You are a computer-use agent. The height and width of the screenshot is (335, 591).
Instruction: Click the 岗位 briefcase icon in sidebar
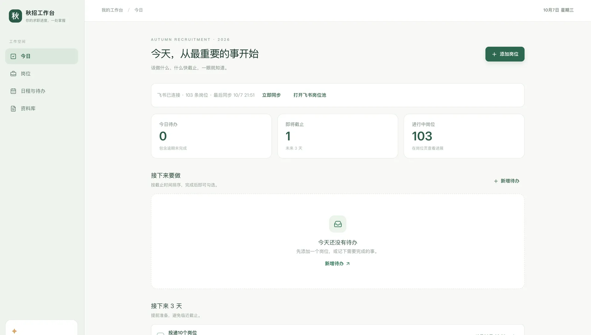pyautogui.click(x=13, y=74)
